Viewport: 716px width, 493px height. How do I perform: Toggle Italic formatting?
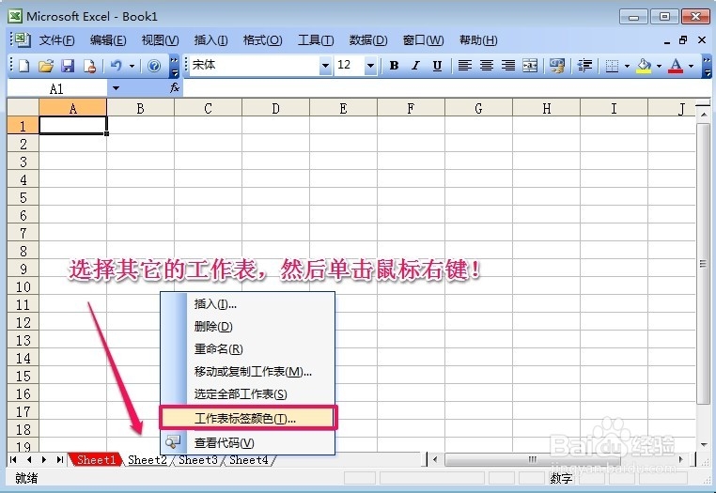click(415, 66)
